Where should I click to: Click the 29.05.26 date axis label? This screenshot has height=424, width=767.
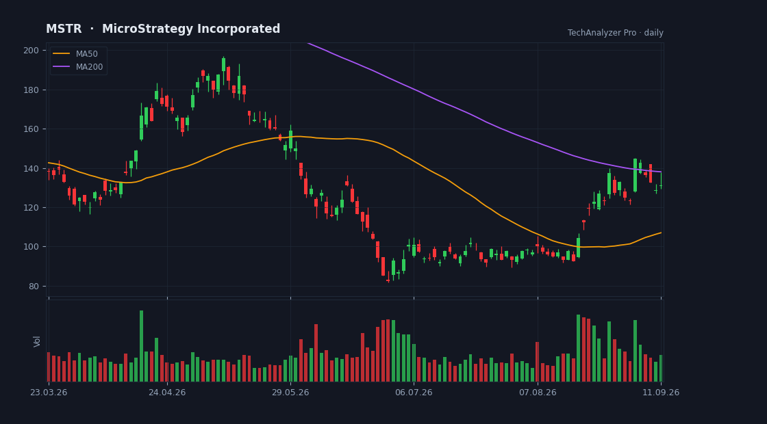pyautogui.click(x=290, y=393)
